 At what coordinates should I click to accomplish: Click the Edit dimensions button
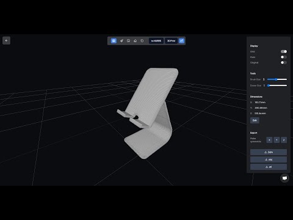pos(255,120)
